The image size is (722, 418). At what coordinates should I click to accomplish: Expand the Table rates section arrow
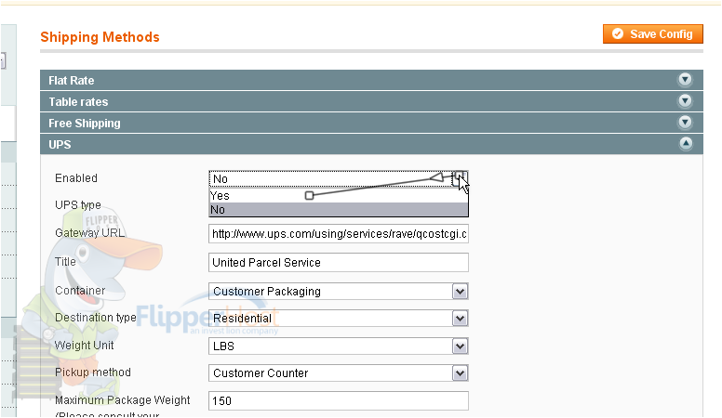(x=685, y=100)
